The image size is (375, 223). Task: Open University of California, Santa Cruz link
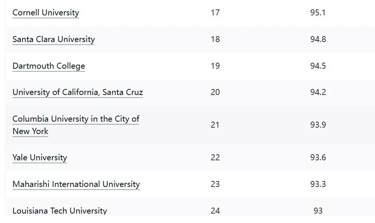(78, 92)
